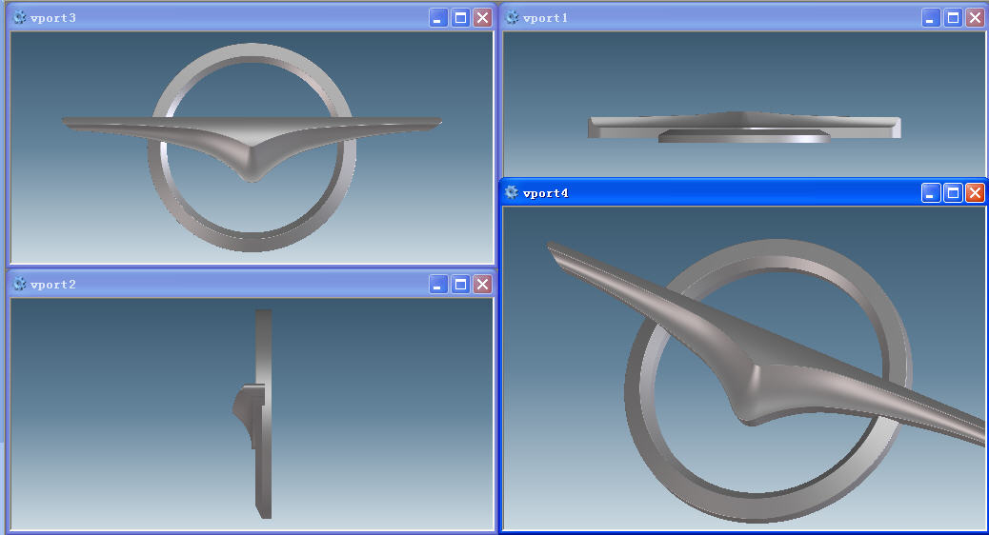Select the flat top-view model in vport1
Viewport: 989px width, 535px height.
pos(744,127)
